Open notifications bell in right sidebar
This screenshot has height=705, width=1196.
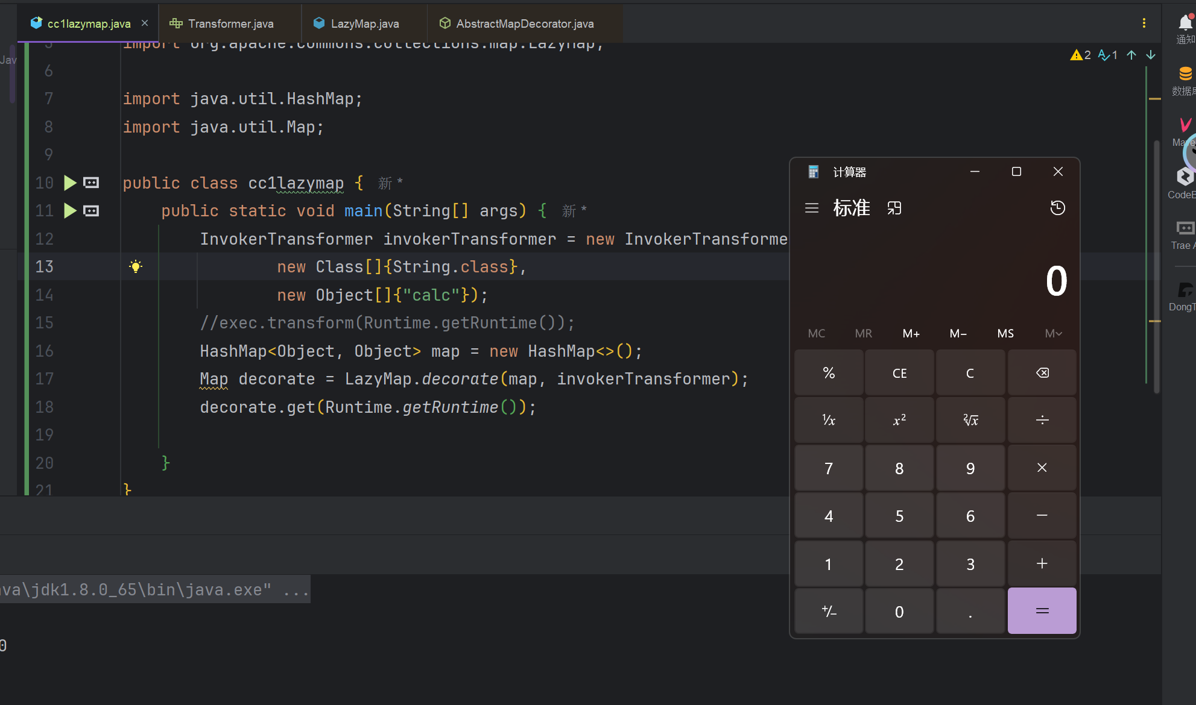(1185, 23)
